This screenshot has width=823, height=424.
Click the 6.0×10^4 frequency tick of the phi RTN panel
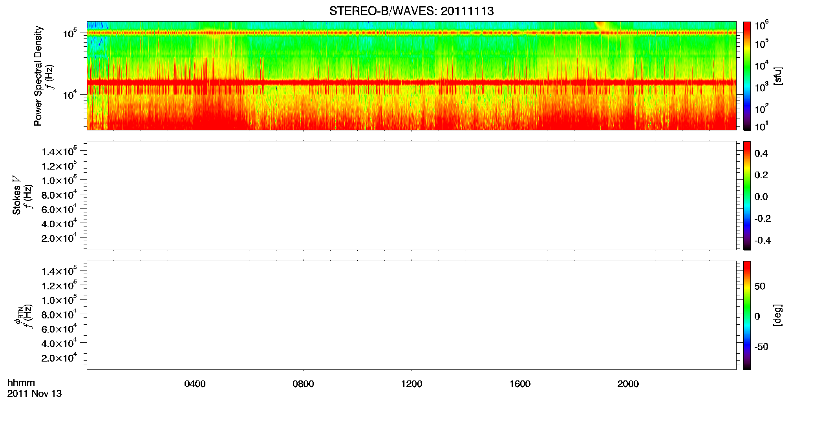click(59, 329)
